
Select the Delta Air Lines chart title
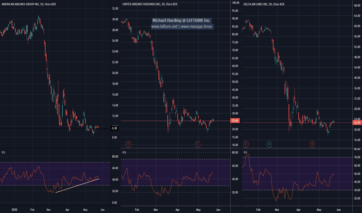(x=264, y=4)
